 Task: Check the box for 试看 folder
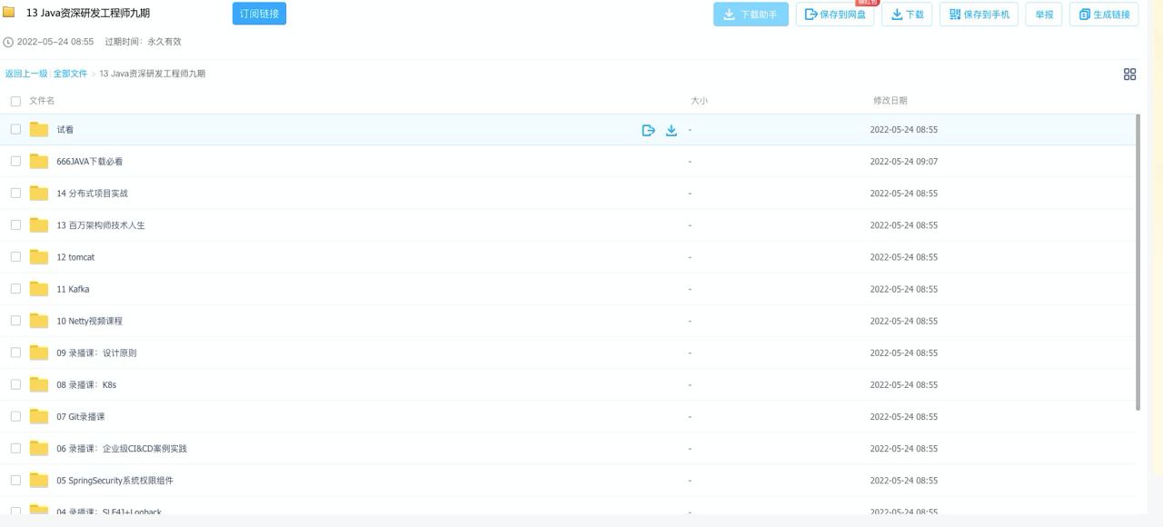click(15, 129)
